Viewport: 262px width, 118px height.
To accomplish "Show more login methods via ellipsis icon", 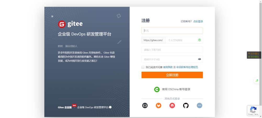I will (x=199, y=105).
